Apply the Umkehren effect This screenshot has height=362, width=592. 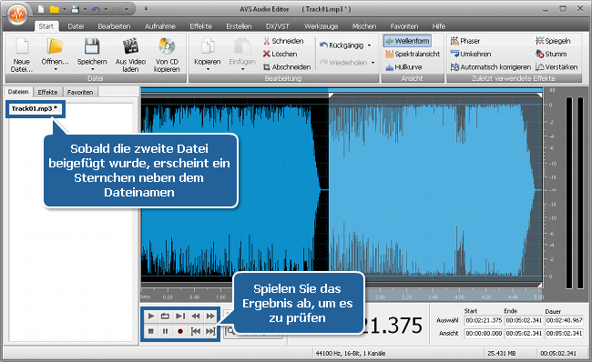471,54
